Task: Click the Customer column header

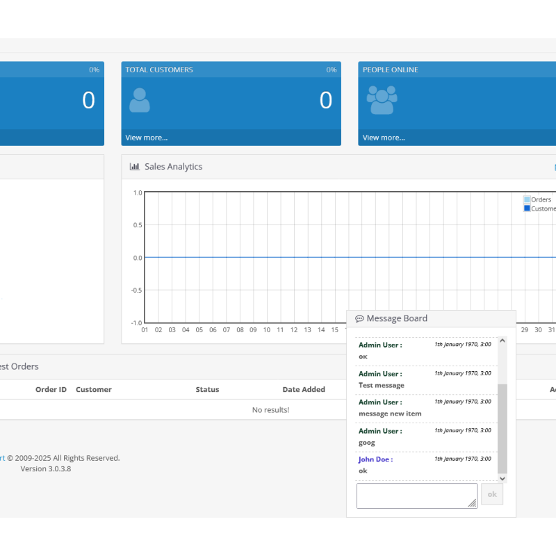Action: coord(94,390)
